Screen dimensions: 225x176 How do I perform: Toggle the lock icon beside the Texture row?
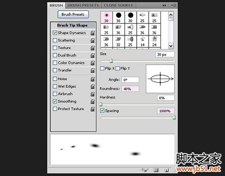coord(93,48)
